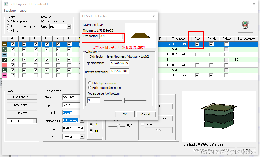The width and height of the screenshot is (260, 157).
Task: Click the Transparency column header
Action: click(x=246, y=39)
